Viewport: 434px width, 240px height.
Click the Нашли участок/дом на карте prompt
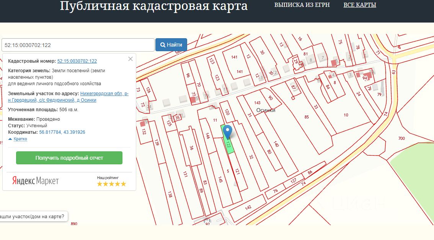point(33,217)
